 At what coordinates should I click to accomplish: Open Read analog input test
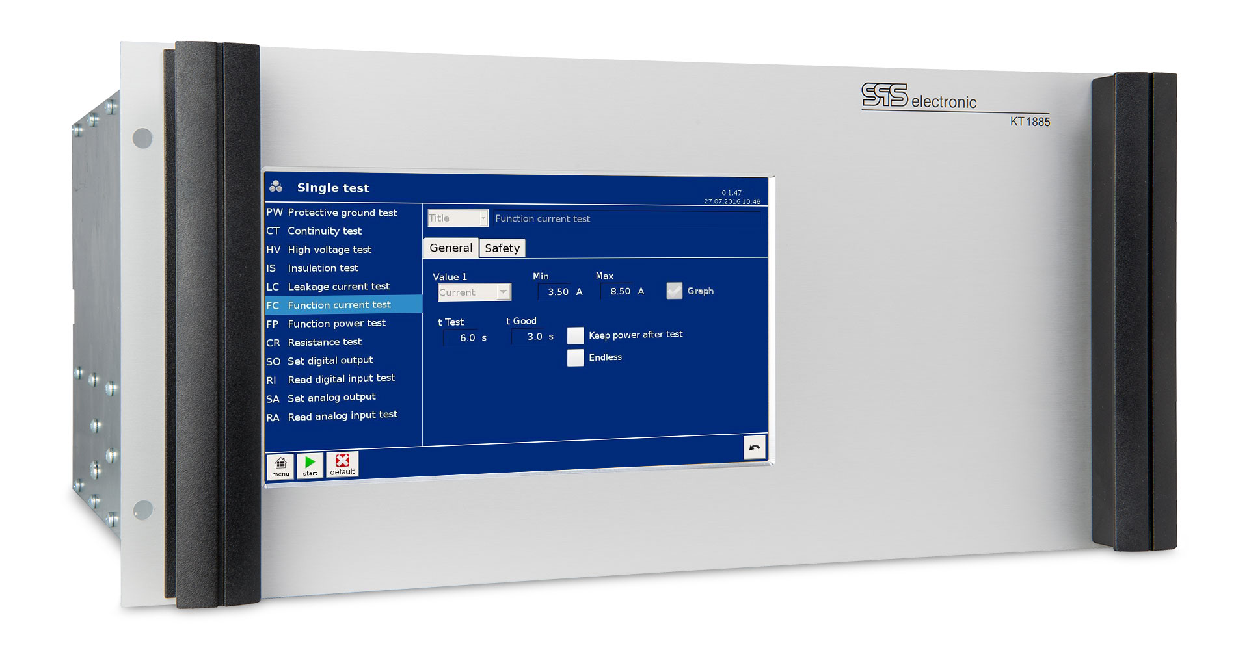pos(342,416)
